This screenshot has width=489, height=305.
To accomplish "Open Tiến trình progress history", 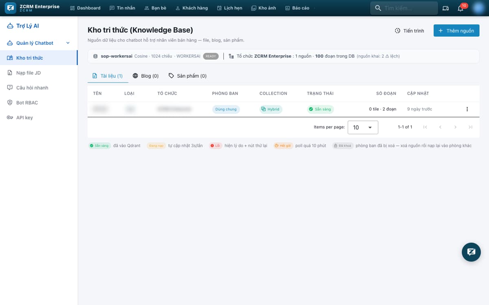I will pos(409,30).
